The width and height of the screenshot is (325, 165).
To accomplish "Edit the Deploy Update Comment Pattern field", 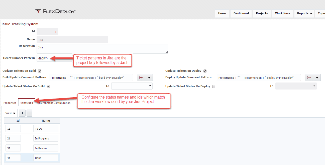I will [259, 77].
